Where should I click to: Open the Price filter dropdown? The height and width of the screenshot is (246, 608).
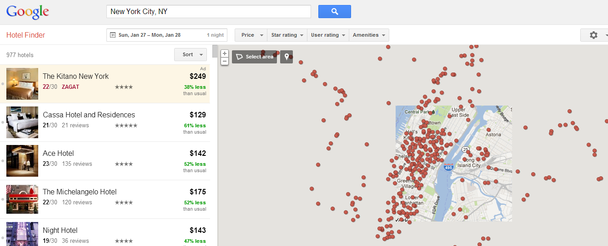click(x=251, y=35)
